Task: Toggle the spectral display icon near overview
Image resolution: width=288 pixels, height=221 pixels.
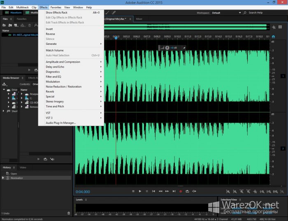Action: pyautogui.click(x=274, y=27)
